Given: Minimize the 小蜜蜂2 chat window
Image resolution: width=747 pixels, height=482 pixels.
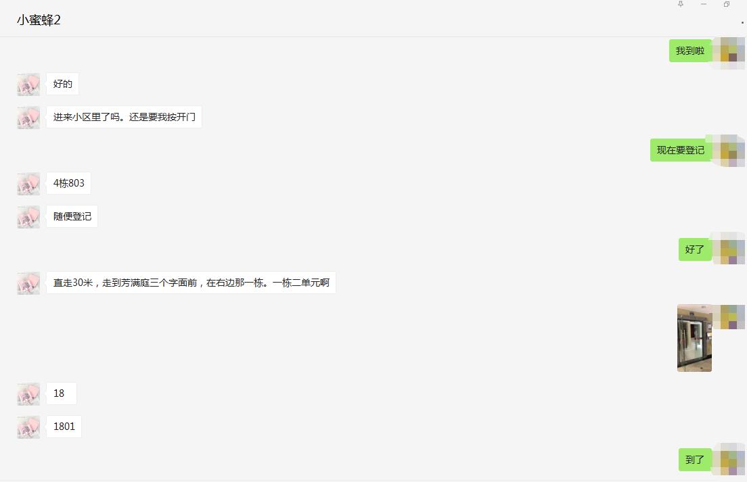Looking at the screenshot, I should (704, 4).
